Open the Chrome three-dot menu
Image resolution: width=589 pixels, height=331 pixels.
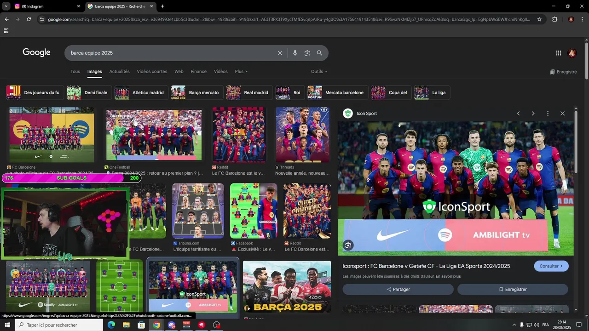(583, 19)
